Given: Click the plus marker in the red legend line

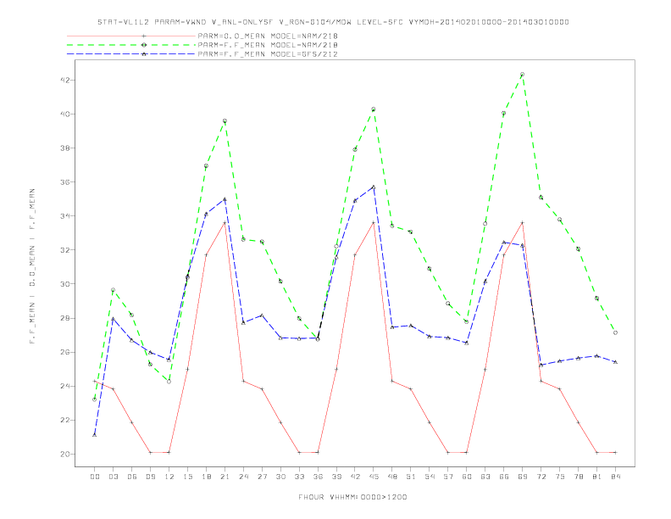Looking at the screenshot, I should 144,36.
